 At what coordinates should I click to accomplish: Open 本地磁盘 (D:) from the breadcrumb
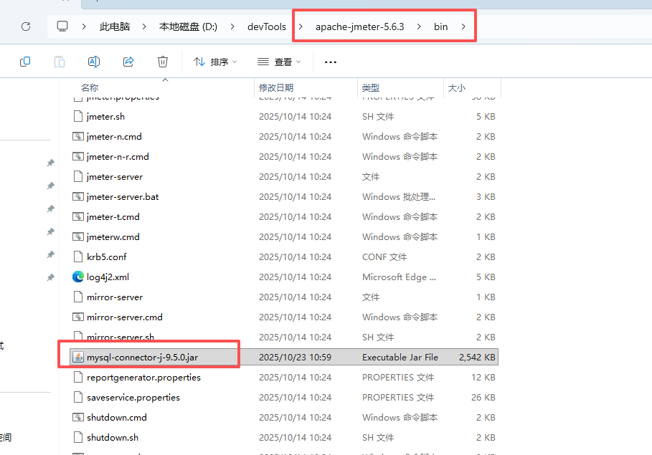click(189, 26)
